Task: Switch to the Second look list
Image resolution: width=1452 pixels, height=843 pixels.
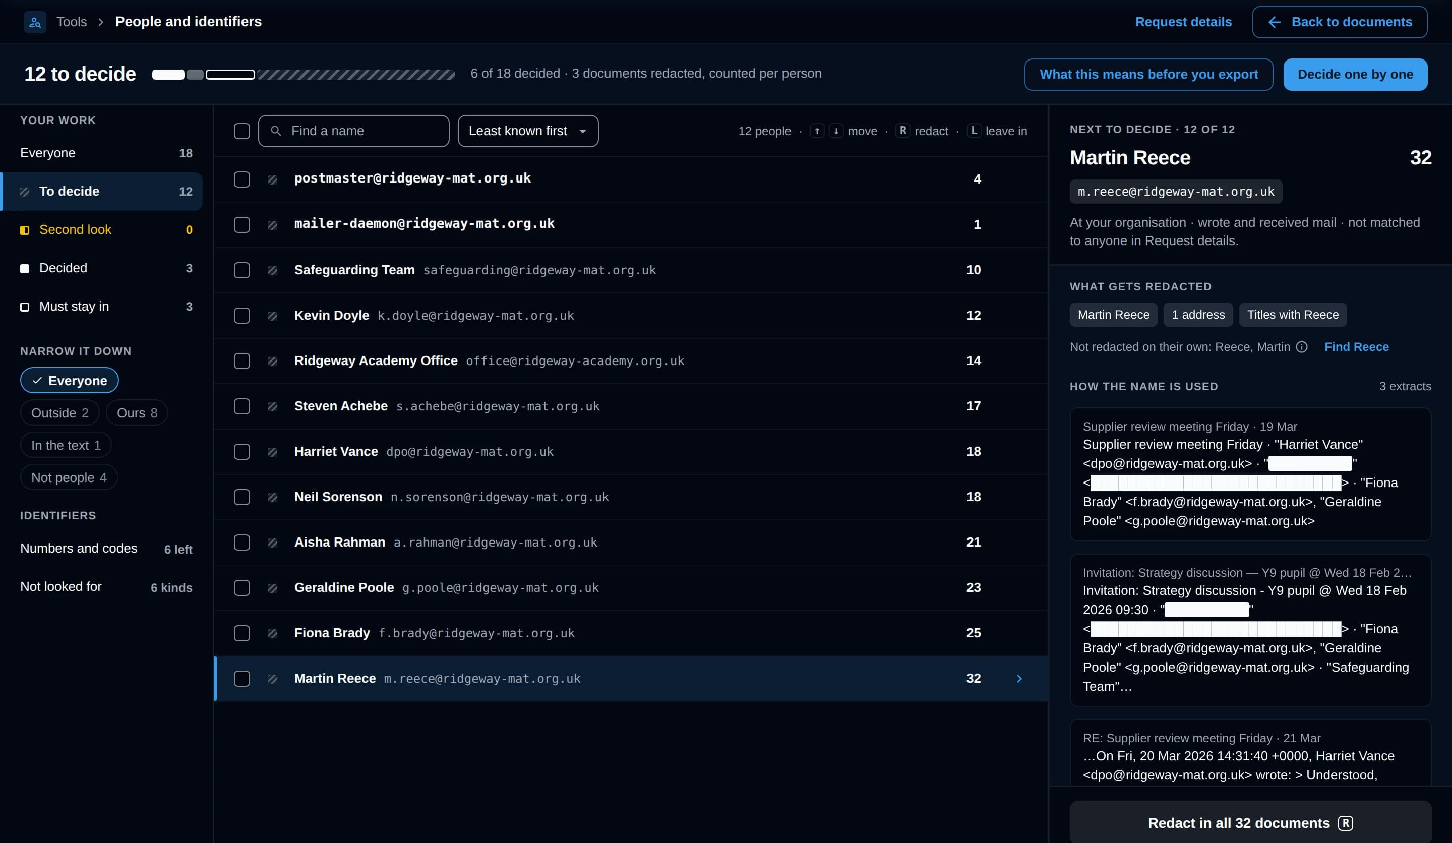Action: [x=106, y=230]
